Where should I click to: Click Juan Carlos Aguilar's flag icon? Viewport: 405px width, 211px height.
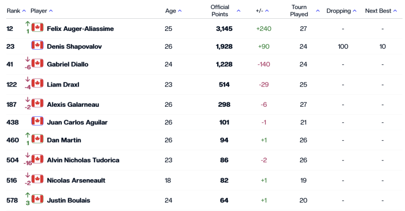37,121
